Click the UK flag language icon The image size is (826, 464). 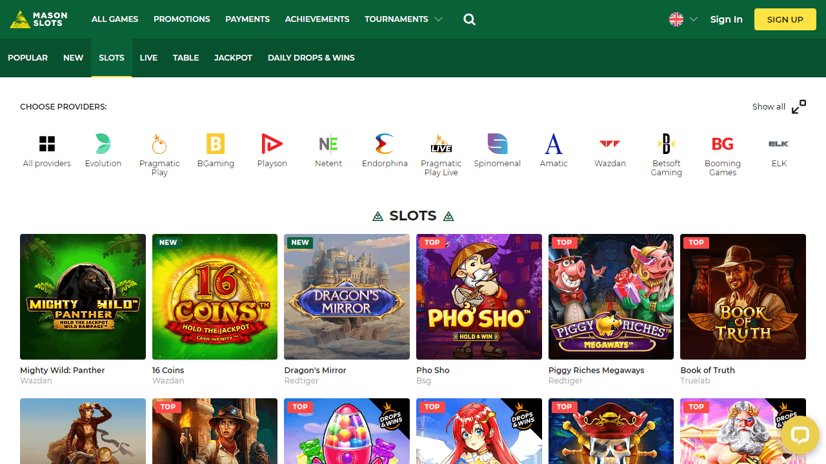(x=676, y=19)
